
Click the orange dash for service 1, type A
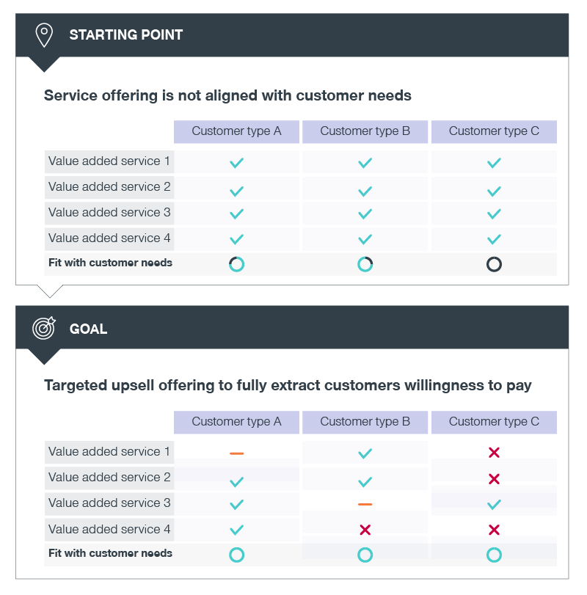pyautogui.click(x=236, y=453)
